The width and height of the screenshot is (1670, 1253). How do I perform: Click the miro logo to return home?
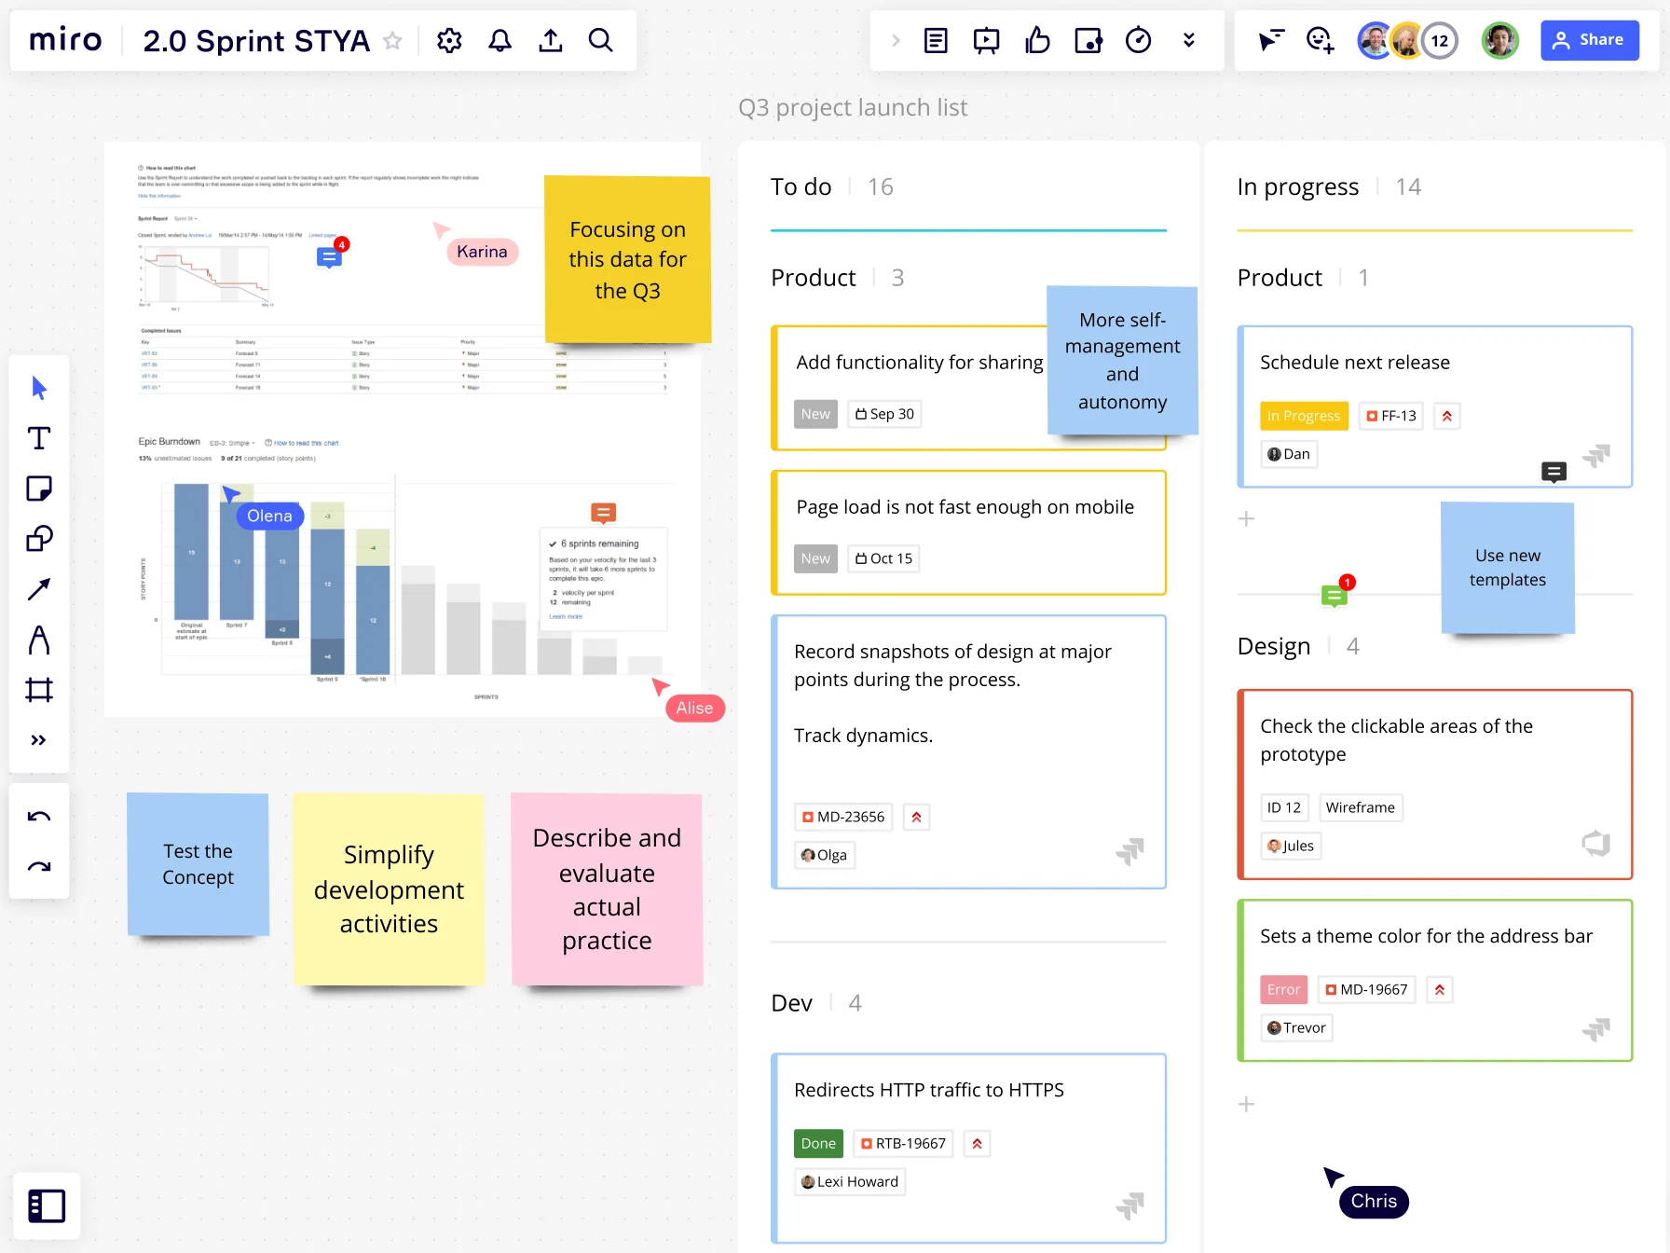click(x=65, y=40)
